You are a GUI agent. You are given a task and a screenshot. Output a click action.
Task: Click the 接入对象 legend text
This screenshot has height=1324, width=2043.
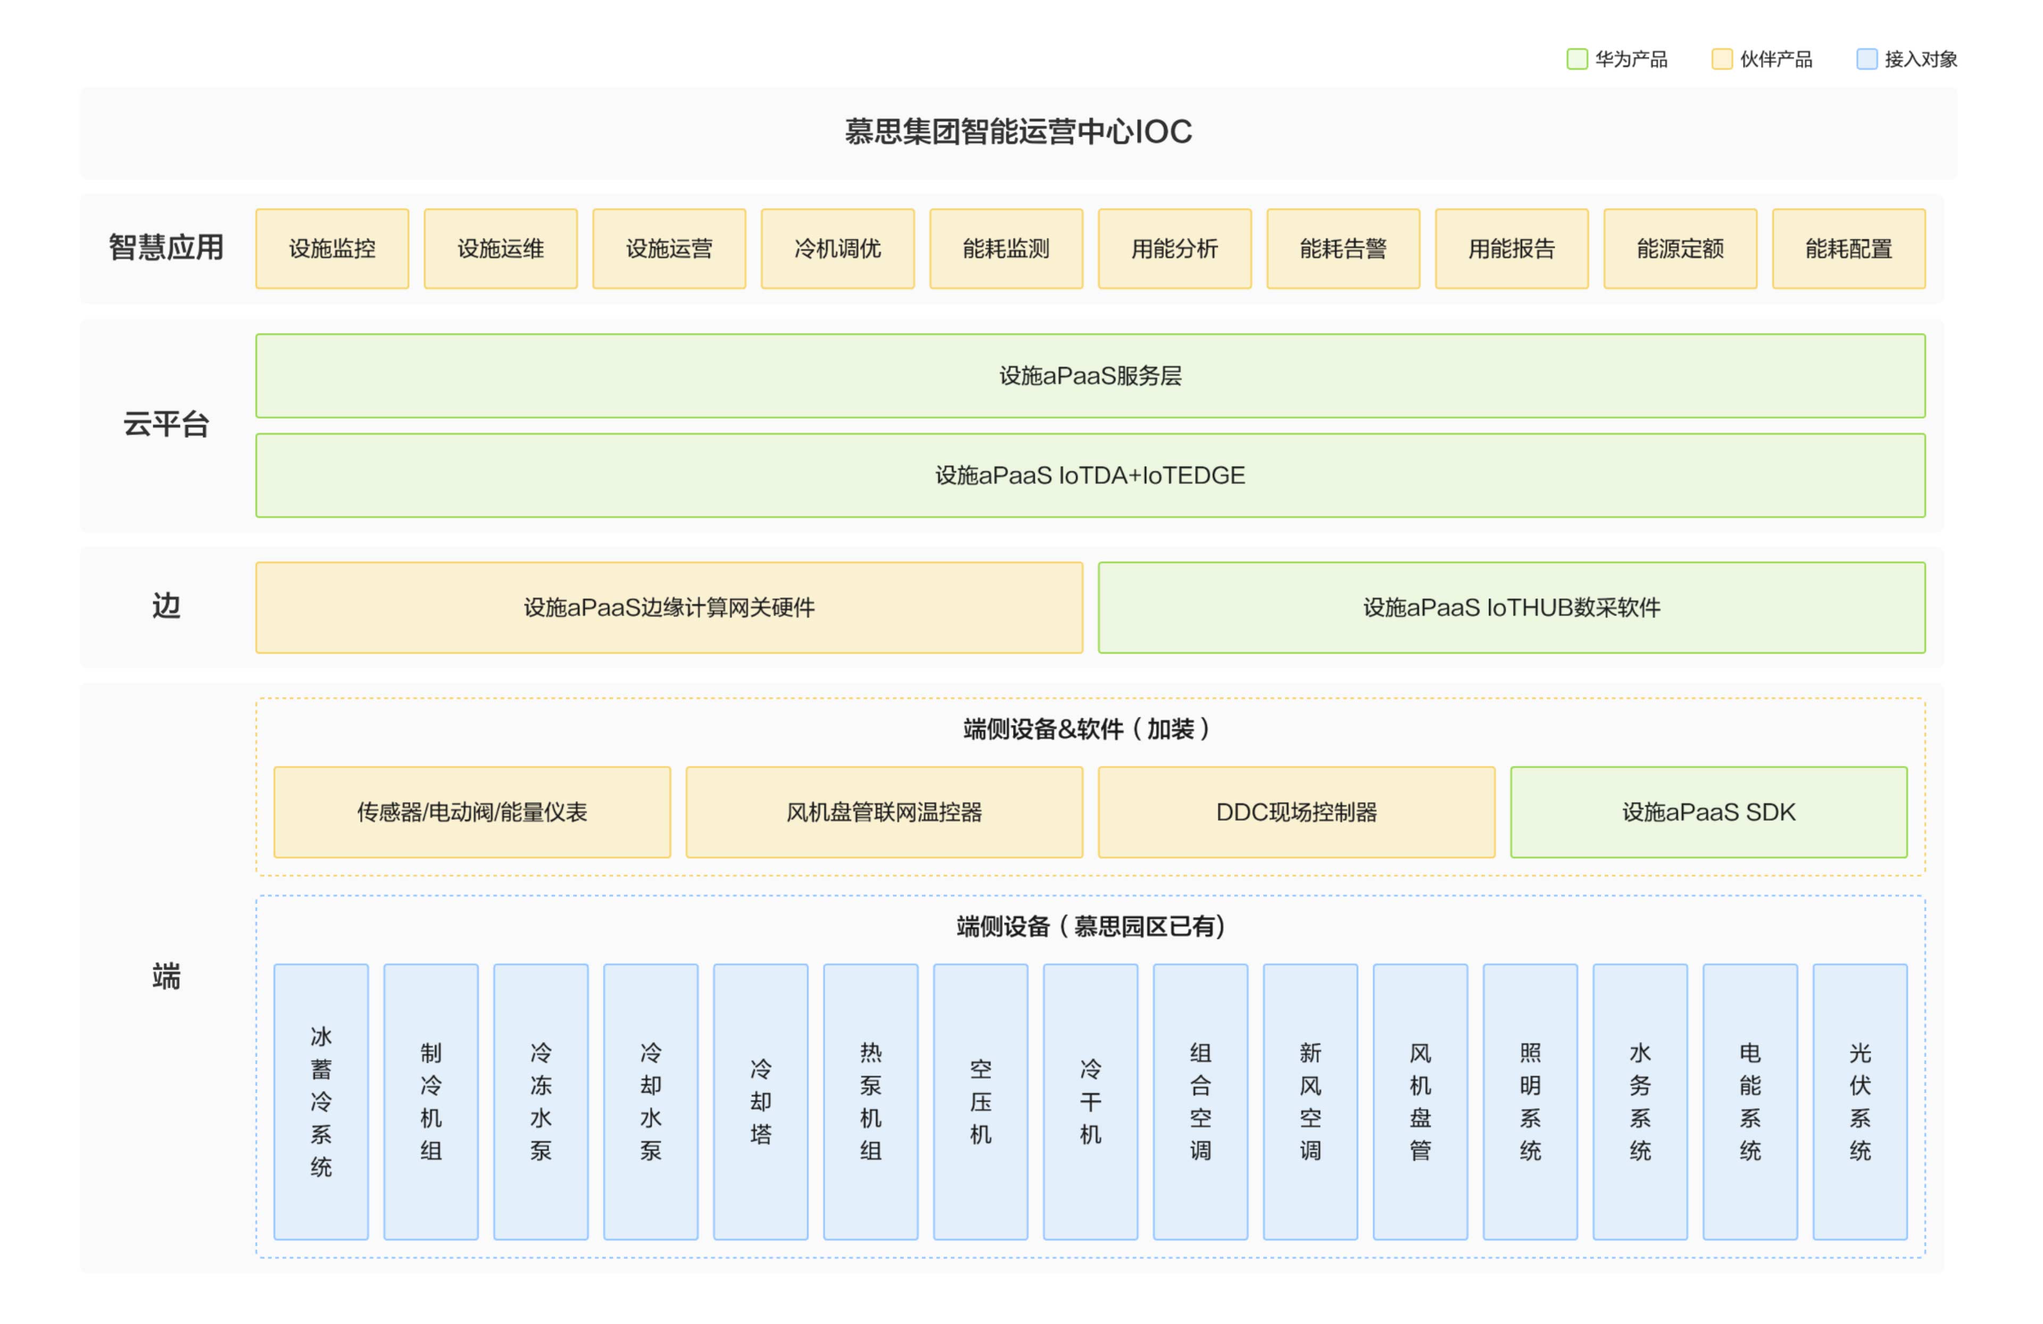(1921, 59)
